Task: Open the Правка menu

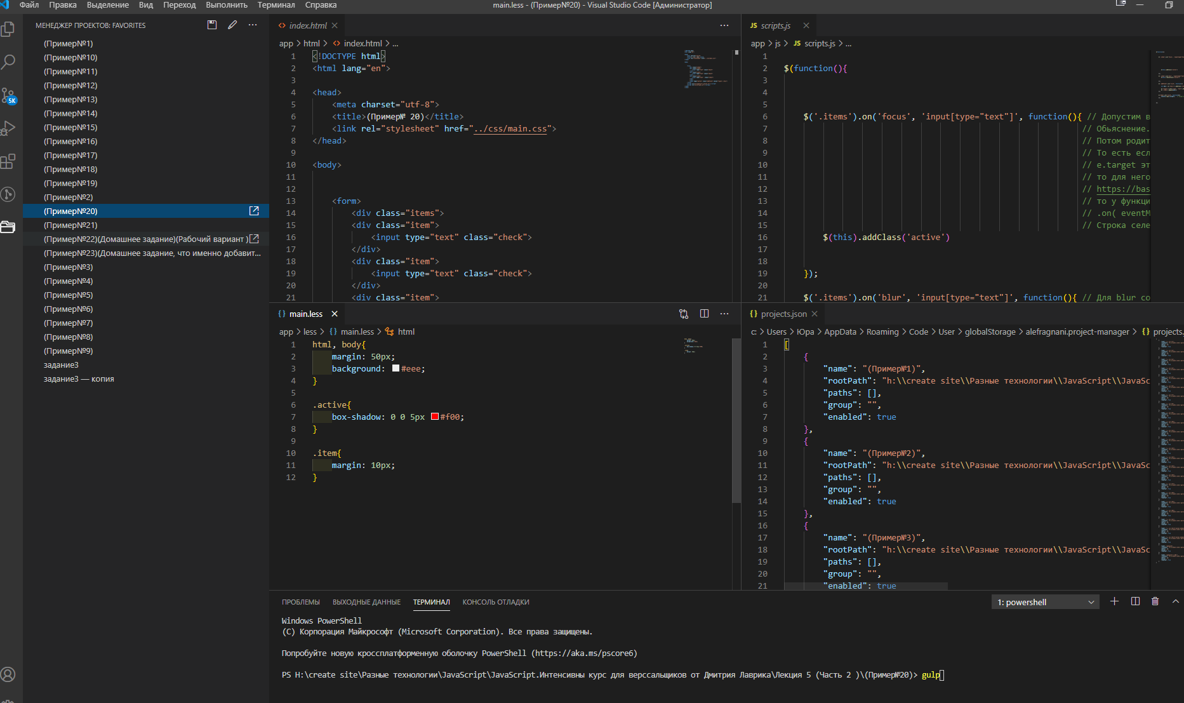Action: coord(63,5)
